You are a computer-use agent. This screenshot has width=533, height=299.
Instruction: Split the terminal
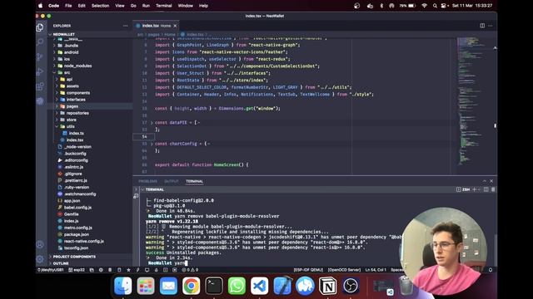click(486, 189)
